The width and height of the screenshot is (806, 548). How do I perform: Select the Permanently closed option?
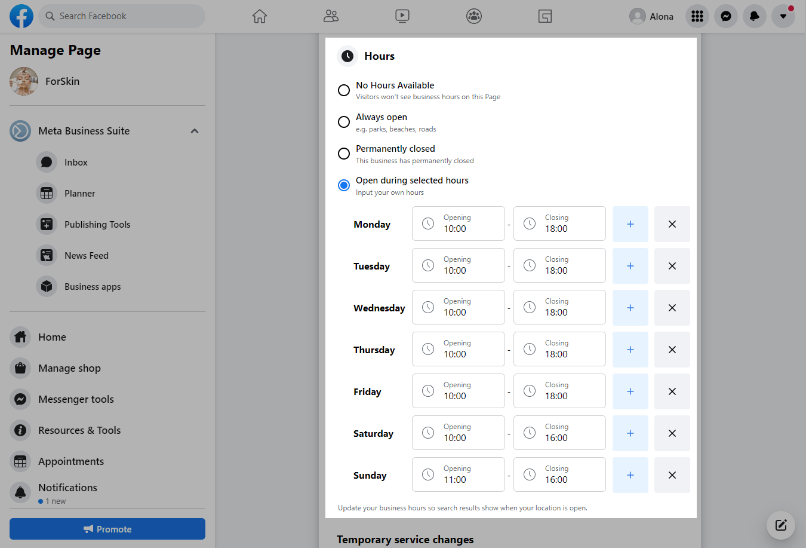point(344,154)
